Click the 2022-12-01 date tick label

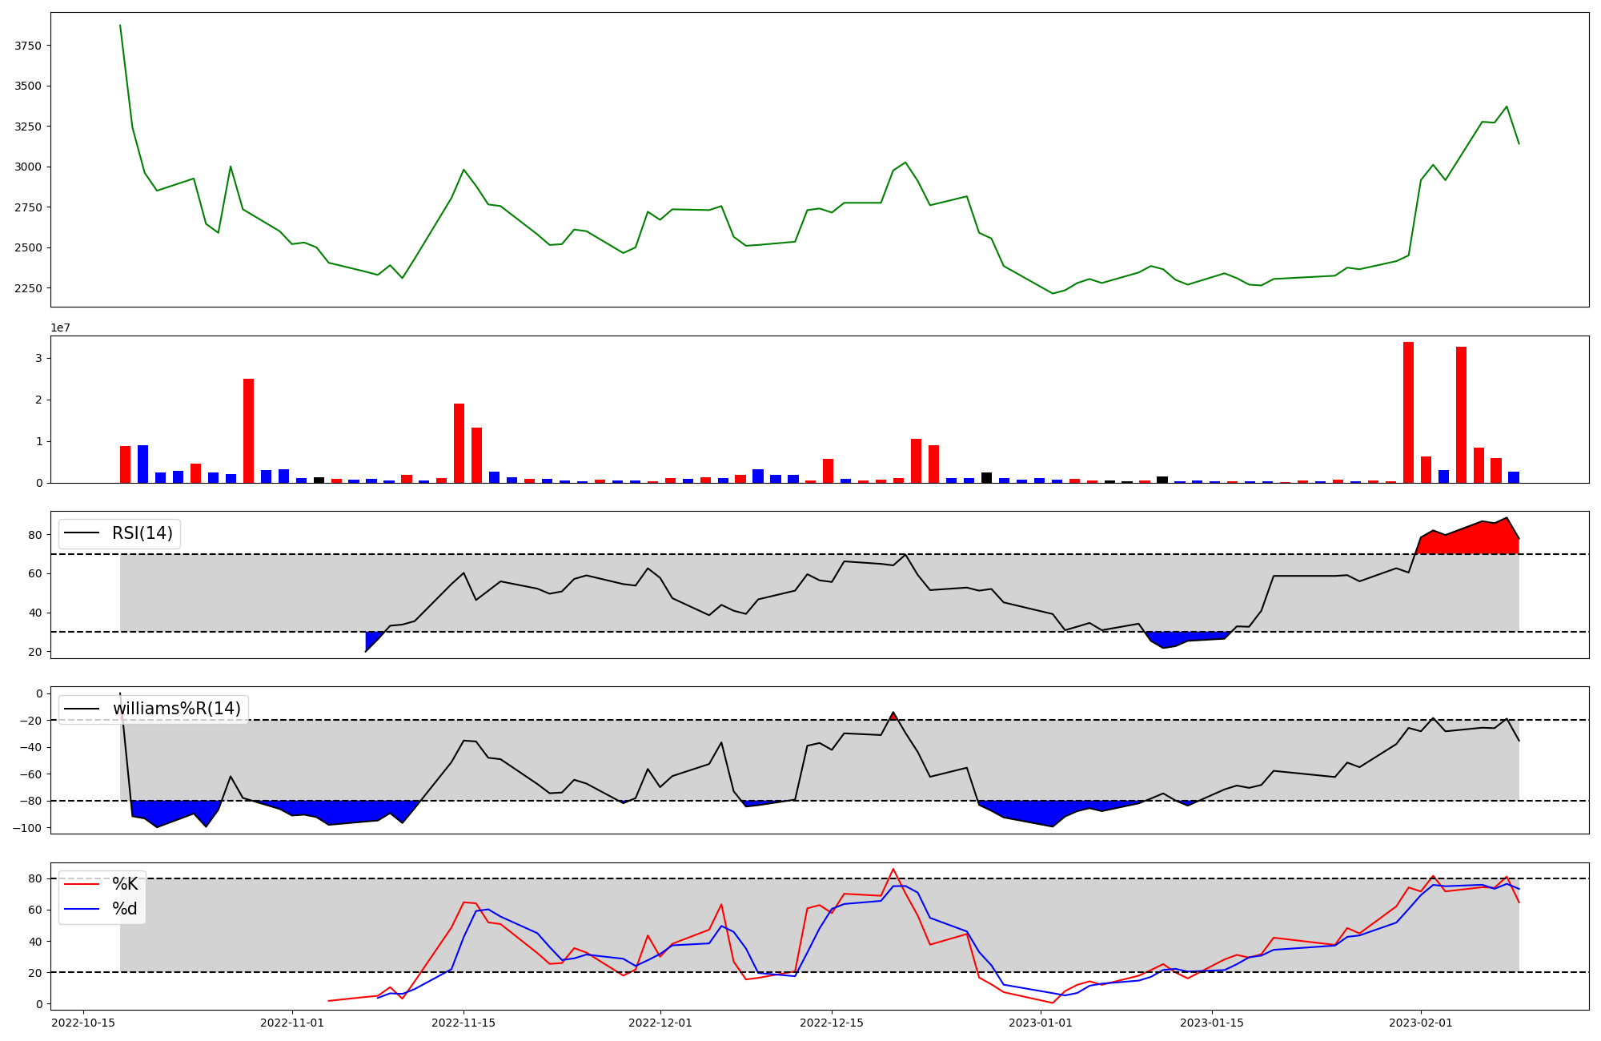coord(660,1023)
